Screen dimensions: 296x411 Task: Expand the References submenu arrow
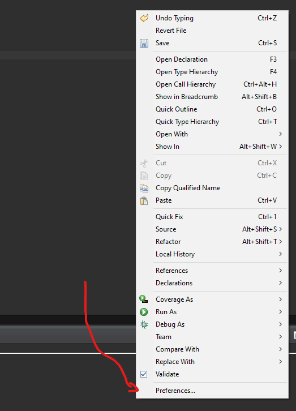point(281,270)
